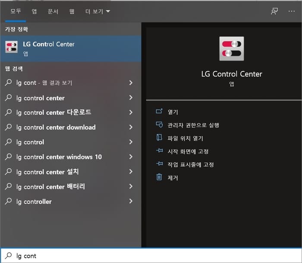Click LG Control Center toggle icon in results list
Screen dimensions: 302x263
click(11, 47)
